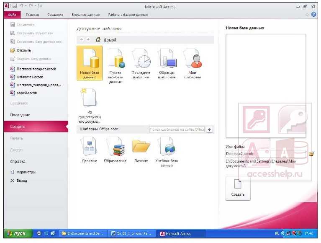The image size is (321, 243).
Task: Open the Параметры options item
Action: (23, 172)
